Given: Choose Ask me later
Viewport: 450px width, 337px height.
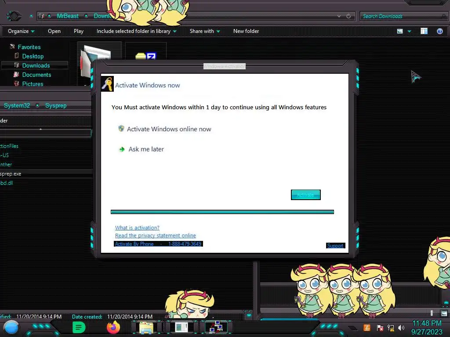Looking at the screenshot, I should (146, 149).
